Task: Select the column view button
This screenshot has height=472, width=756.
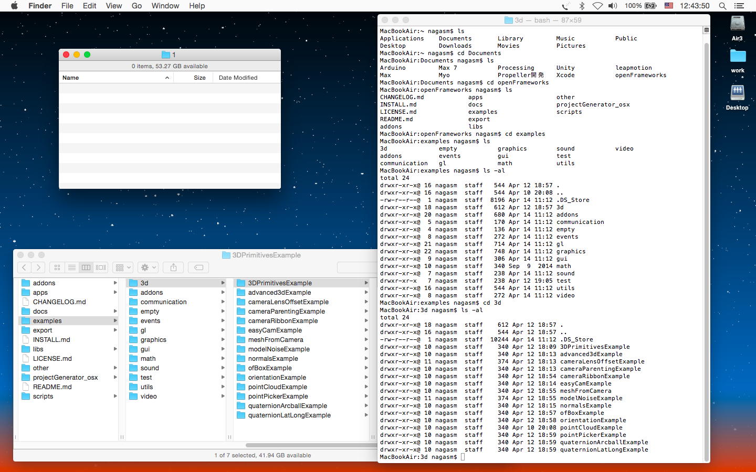Action: [x=86, y=267]
